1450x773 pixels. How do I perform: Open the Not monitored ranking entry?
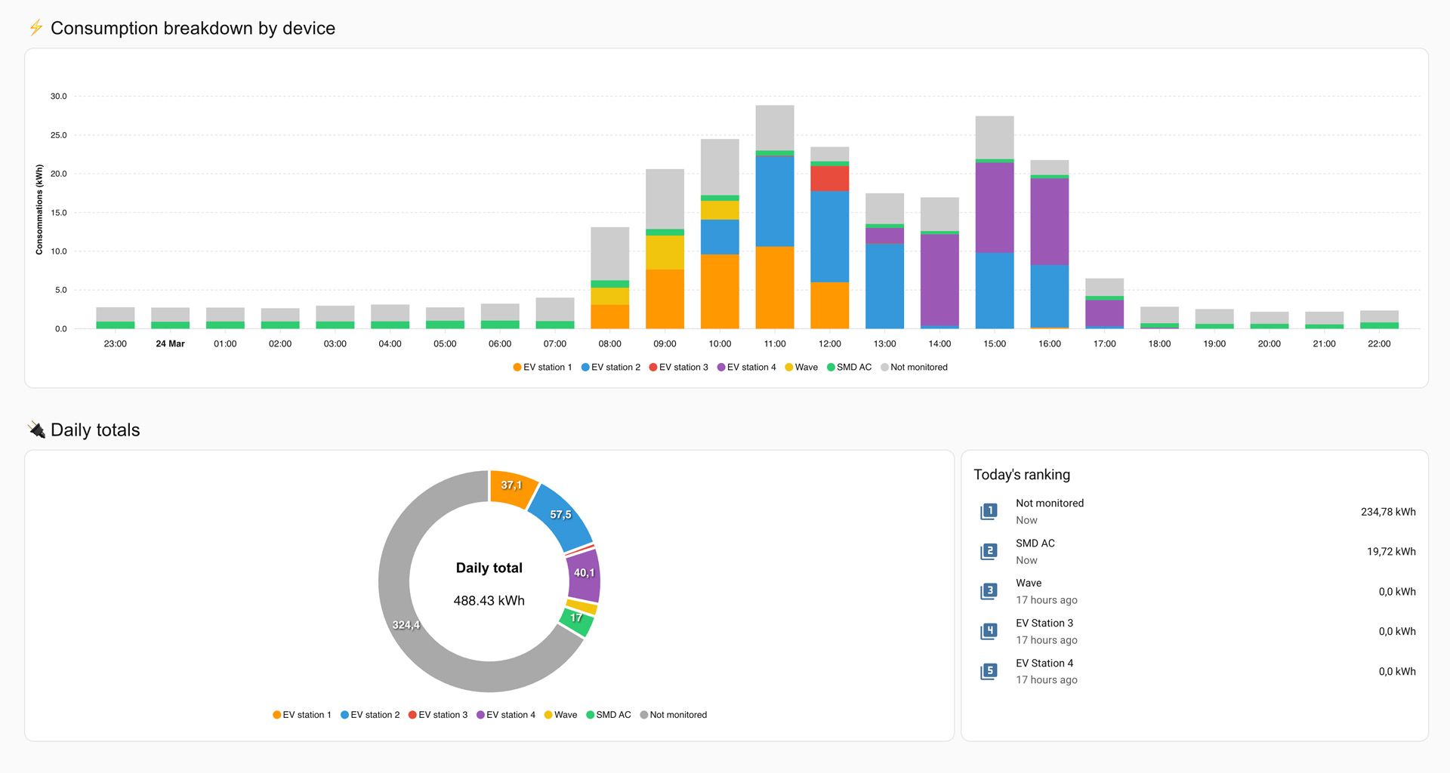pos(1049,504)
